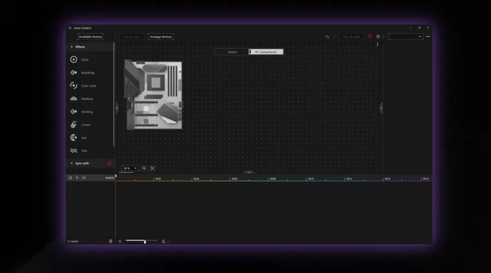This screenshot has width=491, height=273.
Task: Select the Star effect icon
Action: pyautogui.click(x=74, y=138)
